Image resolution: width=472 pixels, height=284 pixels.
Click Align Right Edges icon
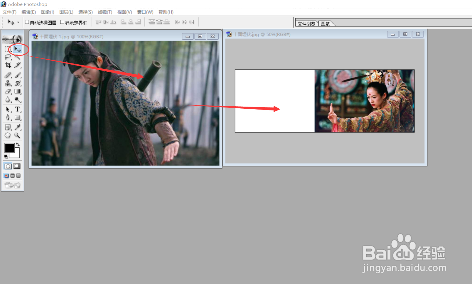(138, 22)
